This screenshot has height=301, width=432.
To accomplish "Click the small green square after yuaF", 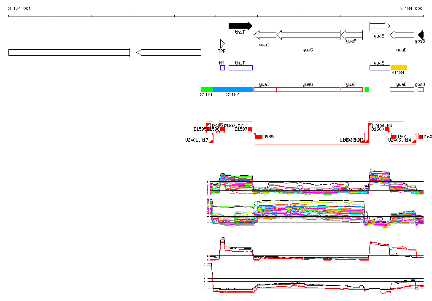I will (367, 89).
